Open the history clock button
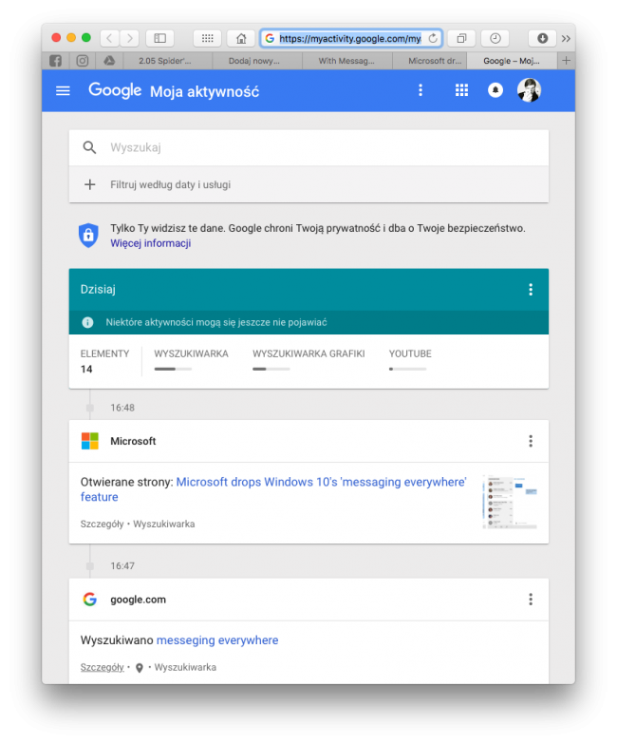Screen dimensions: 617x744 click(x=495, y=38)
